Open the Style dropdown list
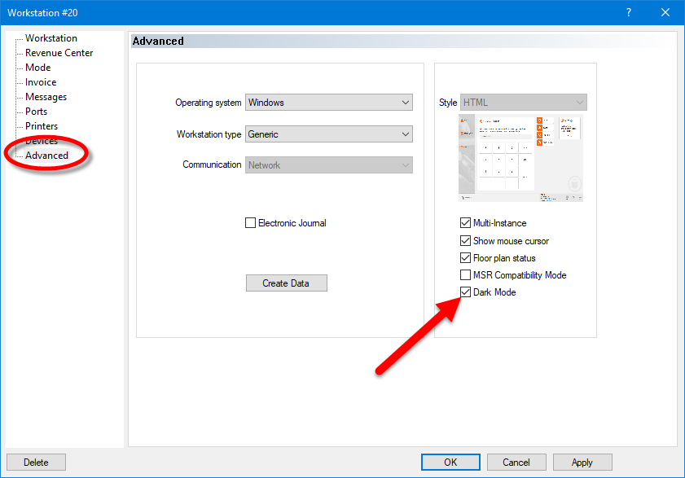The height and width of the screenshot is (478, 685). [578, 102]
